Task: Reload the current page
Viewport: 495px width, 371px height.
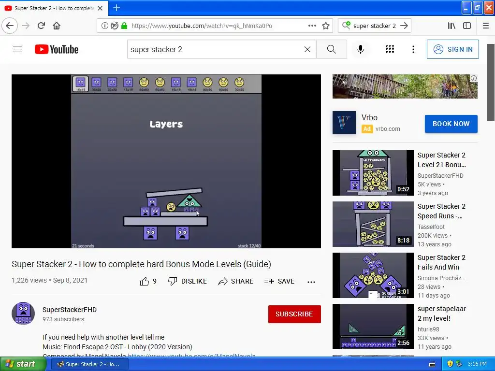Action: click(x=41, y=26)
